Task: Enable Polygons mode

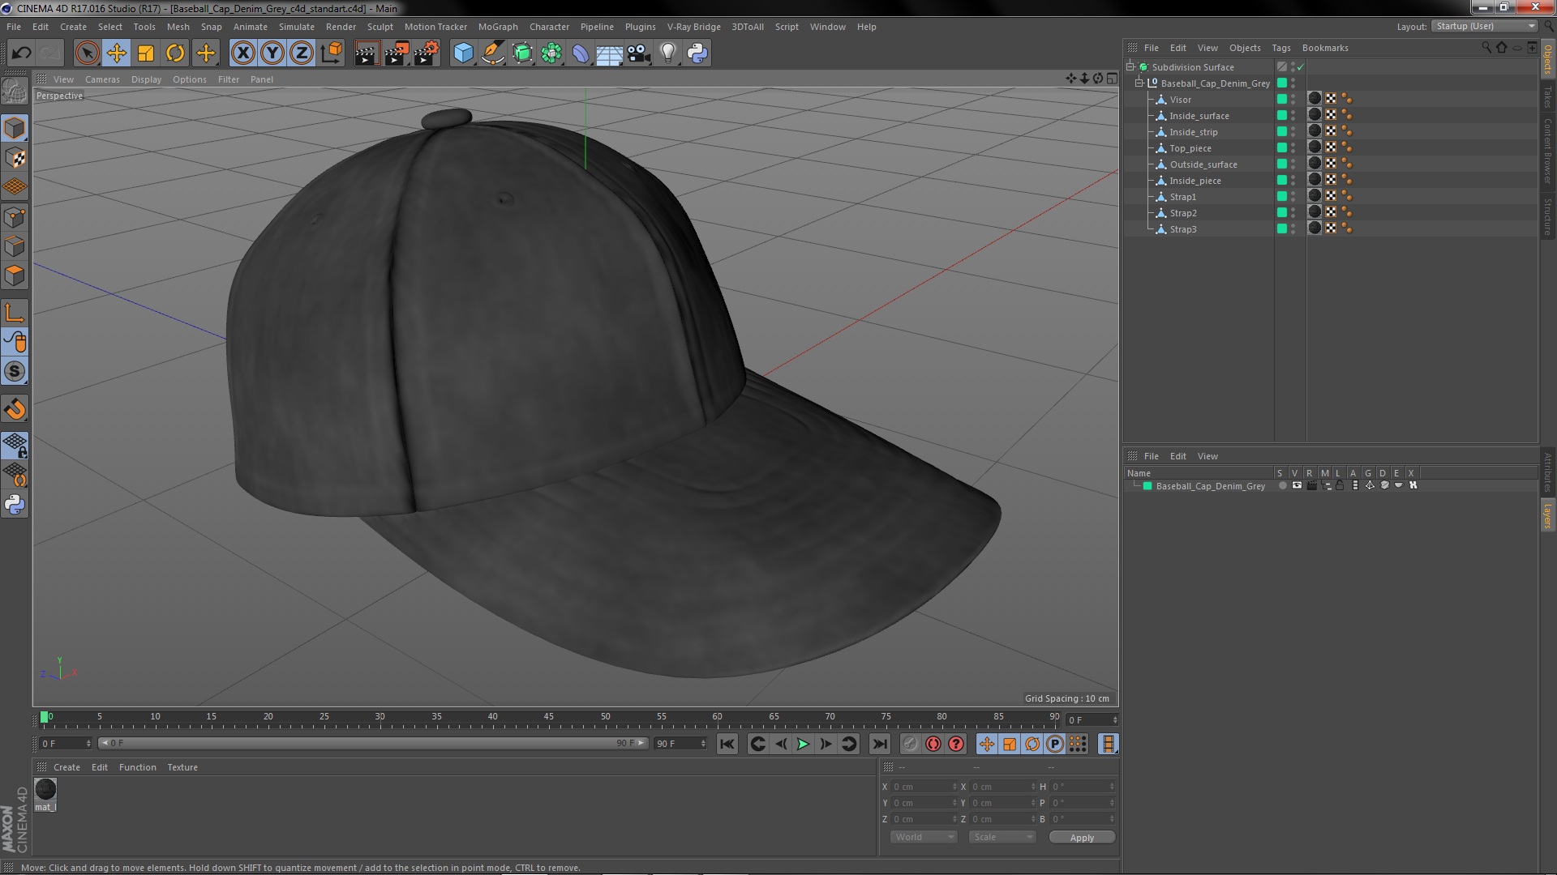Action: 15,275
